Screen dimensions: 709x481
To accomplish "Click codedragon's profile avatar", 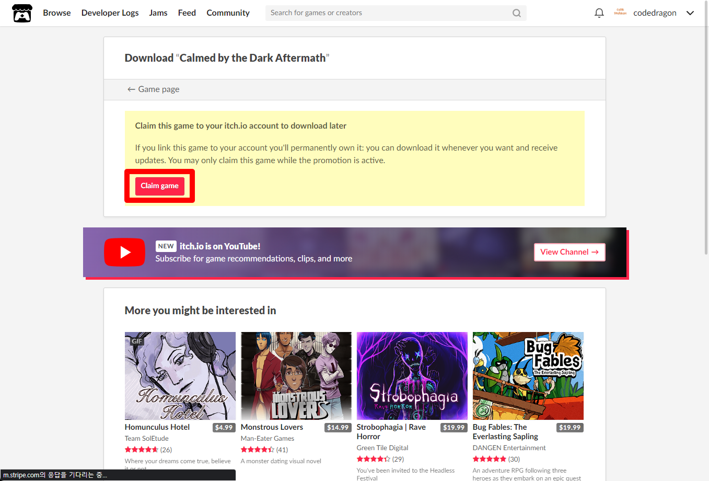I will [620, 12].
